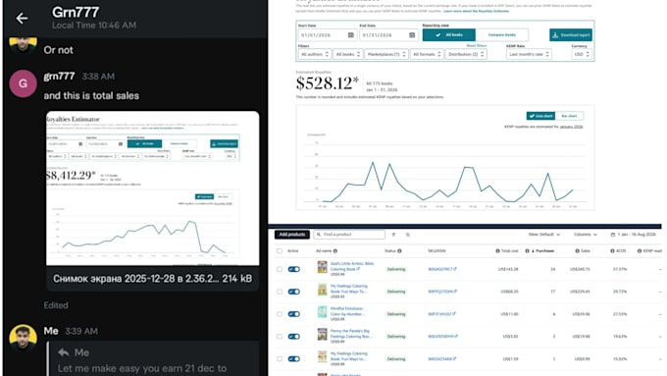
Task: Click the Me profile avatar beside the 3:39 AM message
Action: point(23,338)
